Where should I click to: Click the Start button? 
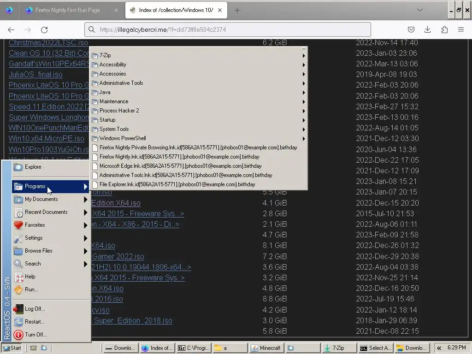point(12,348)
